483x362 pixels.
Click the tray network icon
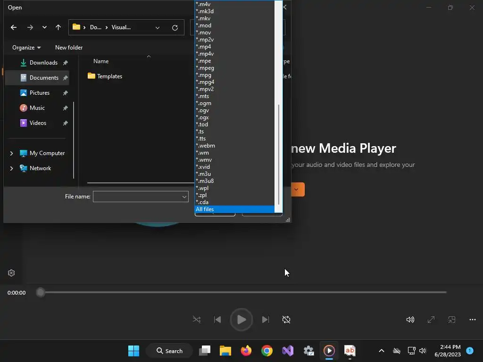(411, 351)
